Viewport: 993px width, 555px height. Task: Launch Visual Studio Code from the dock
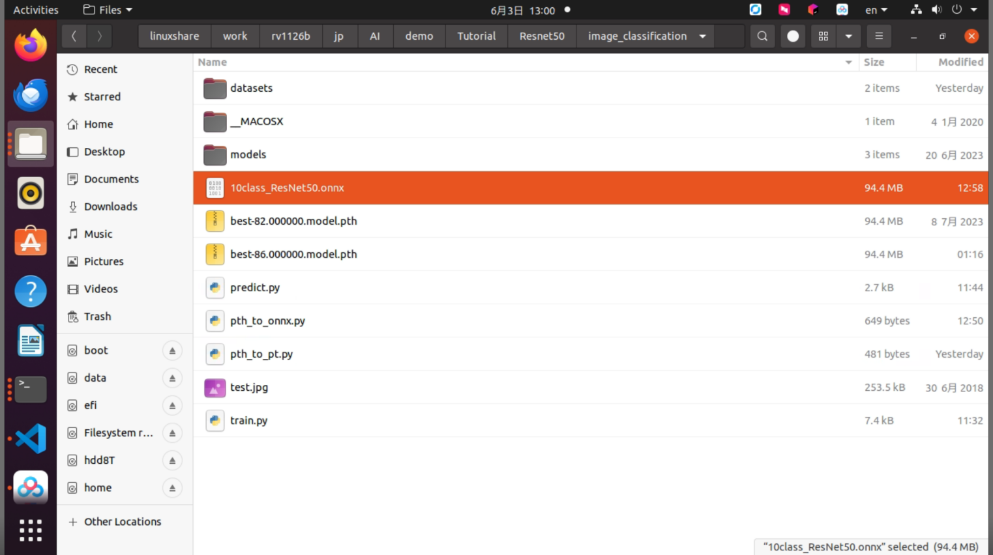tap(31, 438)
